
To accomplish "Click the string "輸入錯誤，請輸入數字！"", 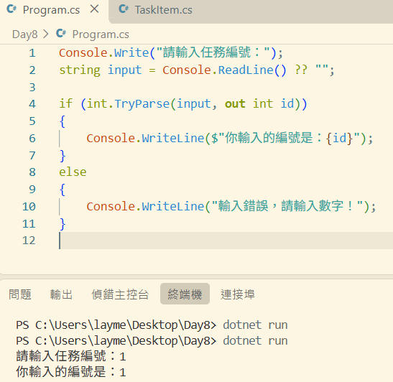I will (287, 206).
